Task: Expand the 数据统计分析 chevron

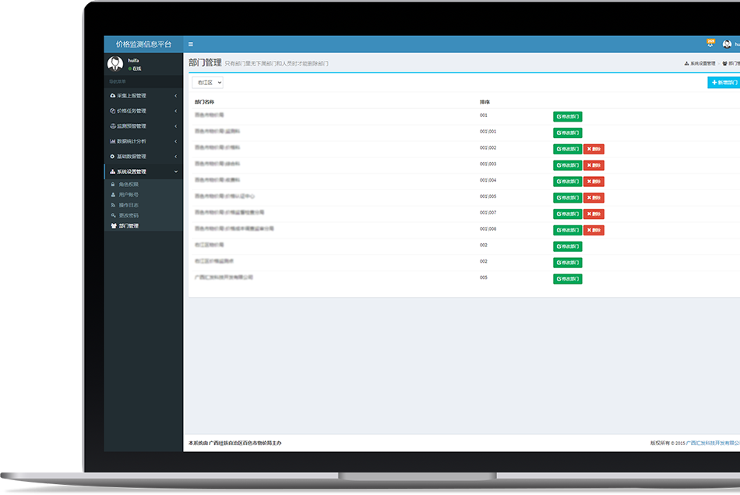Action: pos(175,141)
